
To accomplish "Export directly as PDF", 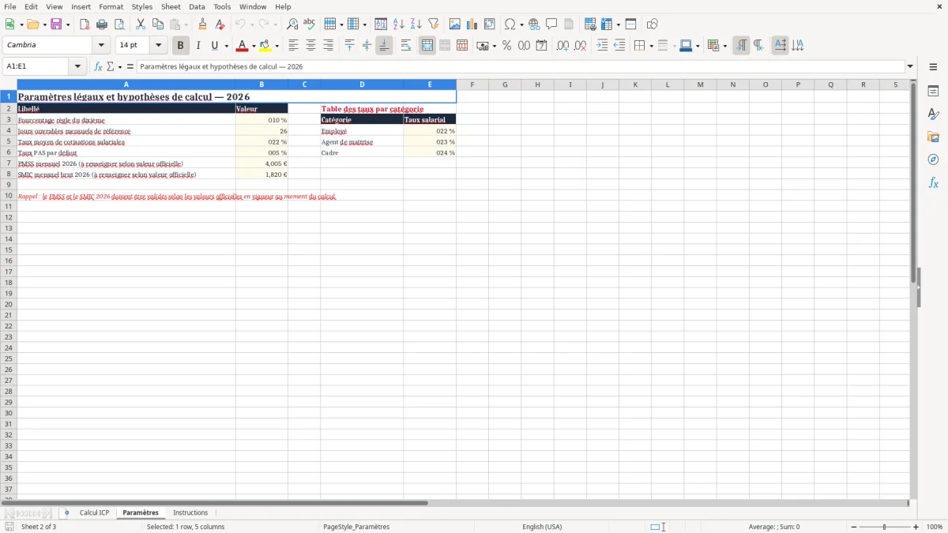I will tap(85, 24).
